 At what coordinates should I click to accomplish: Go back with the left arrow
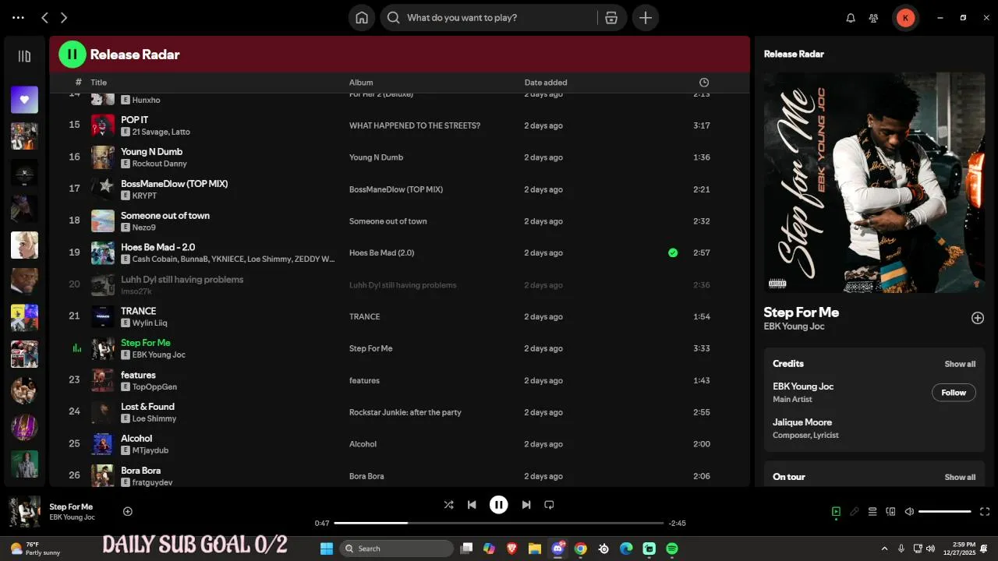click(44, 17)
